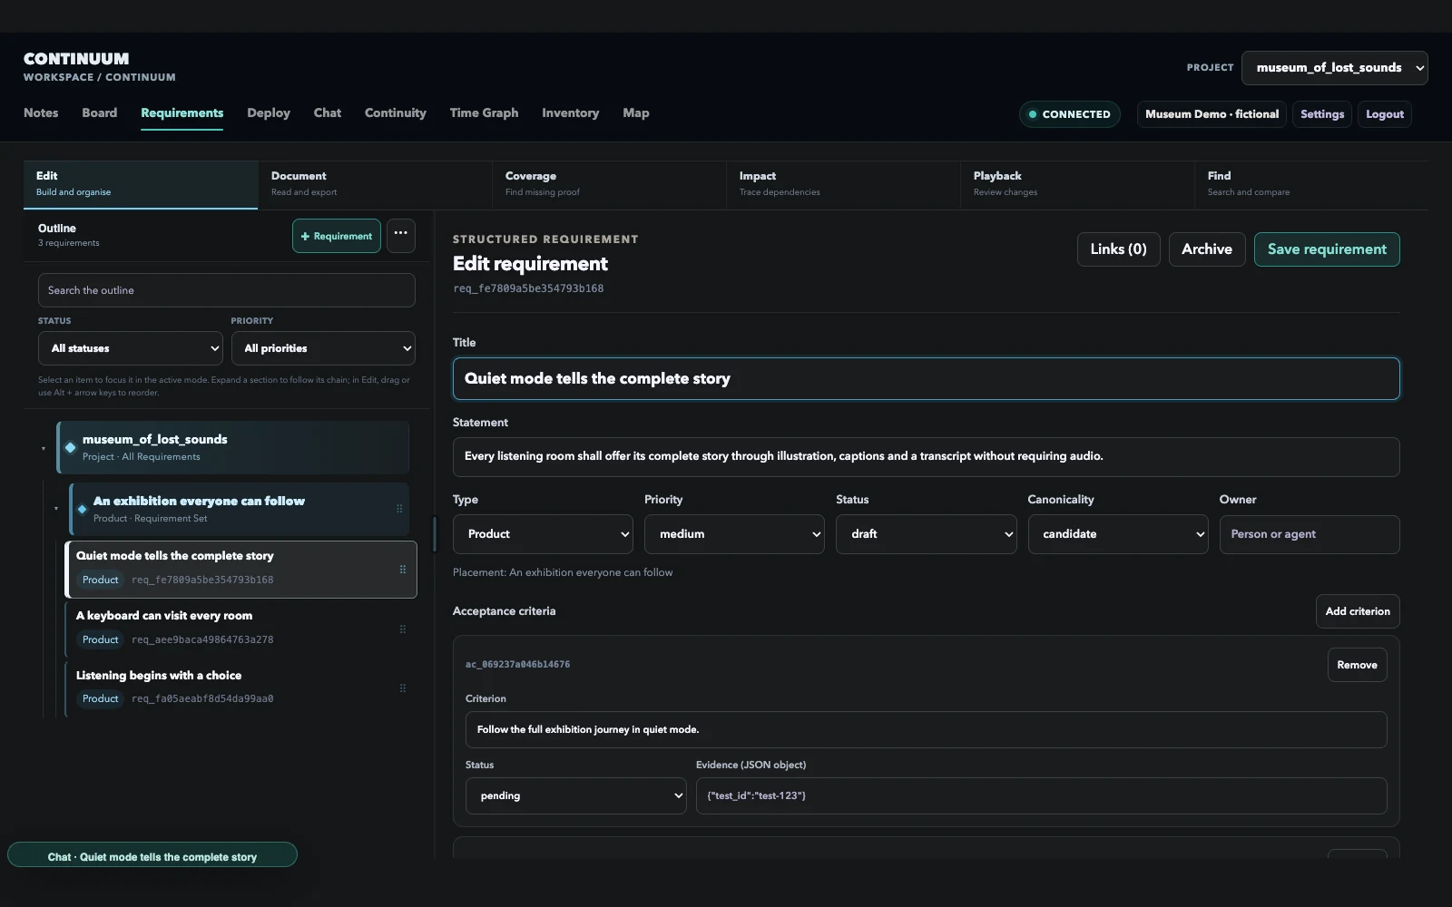Open the Status dropdown showing draft
Viewport: 1452px width, 907px height.
pos(926,534)
